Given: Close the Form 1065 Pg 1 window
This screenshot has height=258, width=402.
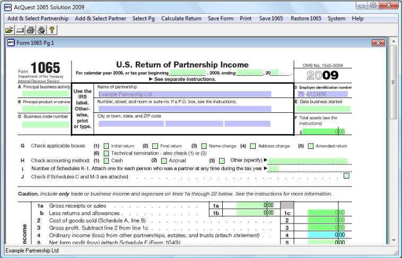Looking at the screenshot, I should click(378, 42).
